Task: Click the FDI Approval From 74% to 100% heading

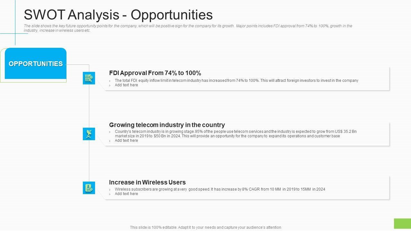Action: point(155,73)
